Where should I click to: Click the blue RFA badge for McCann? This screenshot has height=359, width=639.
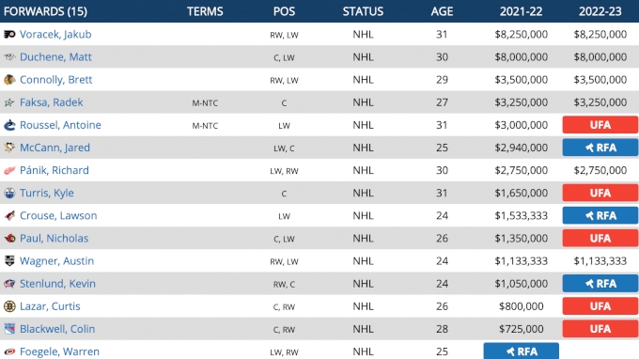(x=600, y=148)
